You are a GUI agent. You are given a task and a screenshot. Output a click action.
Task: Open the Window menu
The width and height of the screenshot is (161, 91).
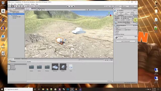33,4
